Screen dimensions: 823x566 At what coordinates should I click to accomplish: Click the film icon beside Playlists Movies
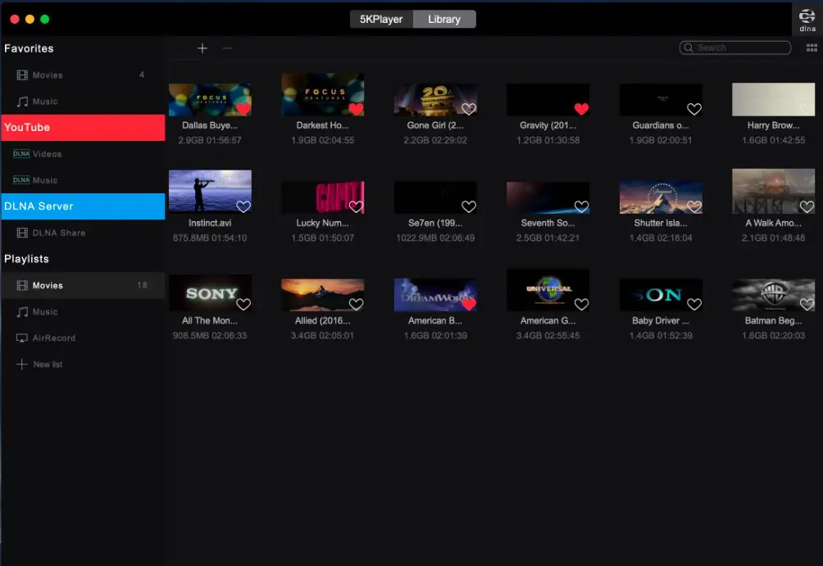click(22, 285)
